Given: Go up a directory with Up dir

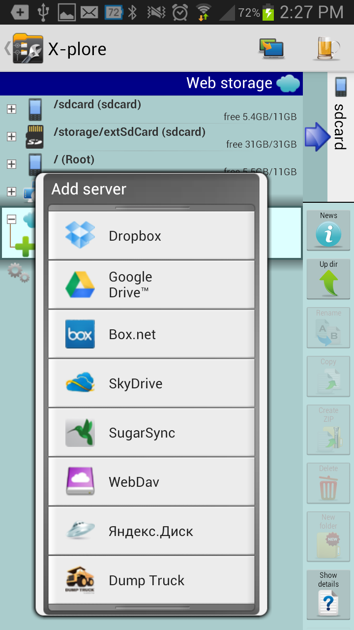Looking at the screenshot, I should pyautogui.click(x=328, y=279).
